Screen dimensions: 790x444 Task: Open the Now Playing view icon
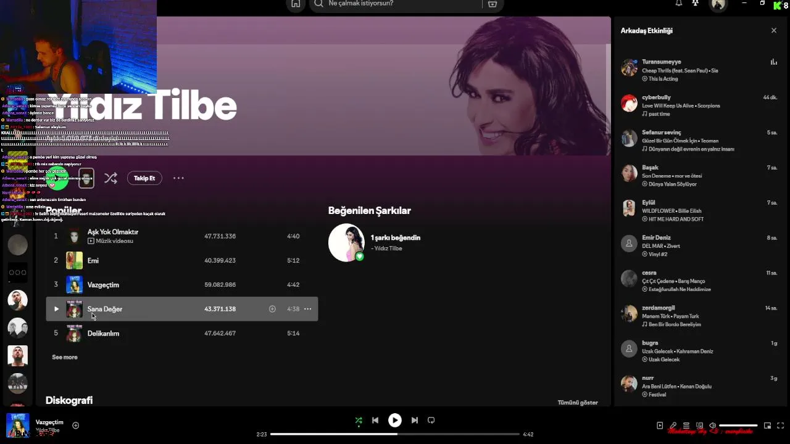[660, 425]
